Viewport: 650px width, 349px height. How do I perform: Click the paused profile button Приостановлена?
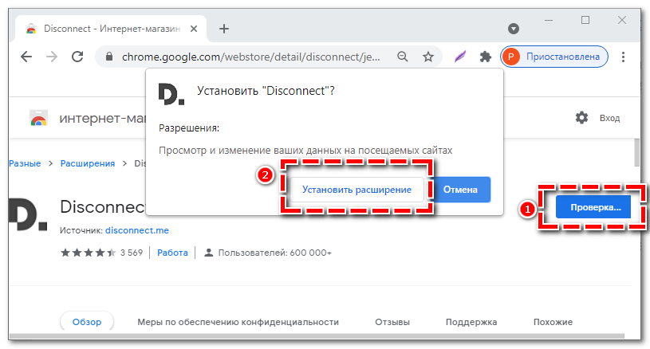pyautogui.click(x=554, y=57)
